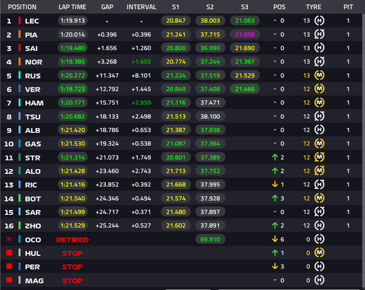Click the S1 column header
Viewport: 365px width, 290px height.
[176, 7]
